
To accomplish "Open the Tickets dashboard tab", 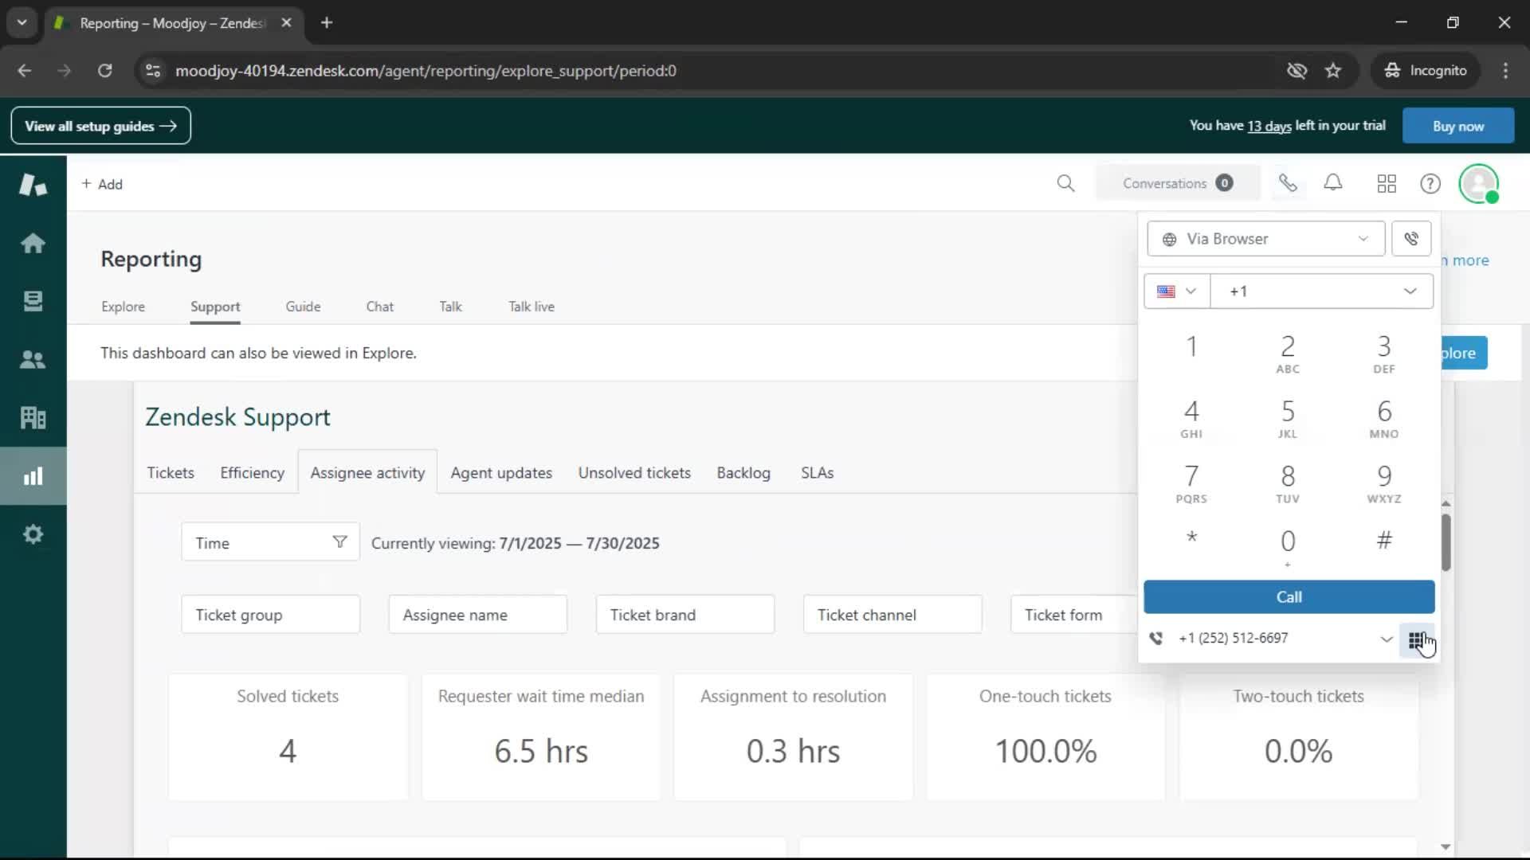I will tap(171, 473).
